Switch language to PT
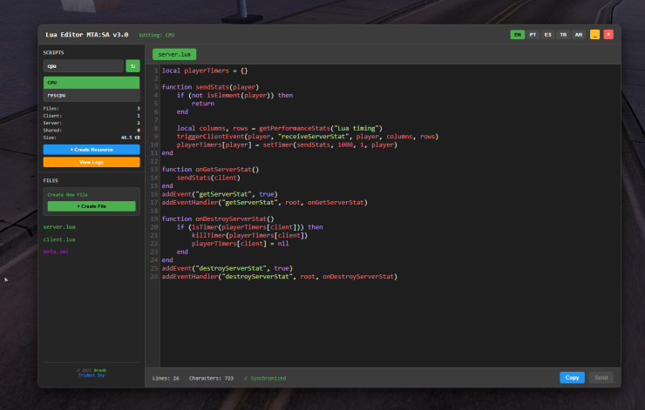The width and height of the screenshot is (645, 410). pos(533,34)
